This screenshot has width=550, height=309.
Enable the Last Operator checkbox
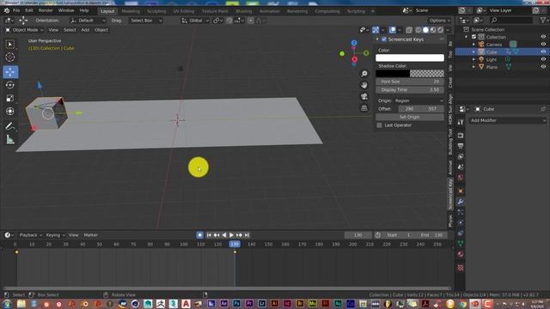379,125
